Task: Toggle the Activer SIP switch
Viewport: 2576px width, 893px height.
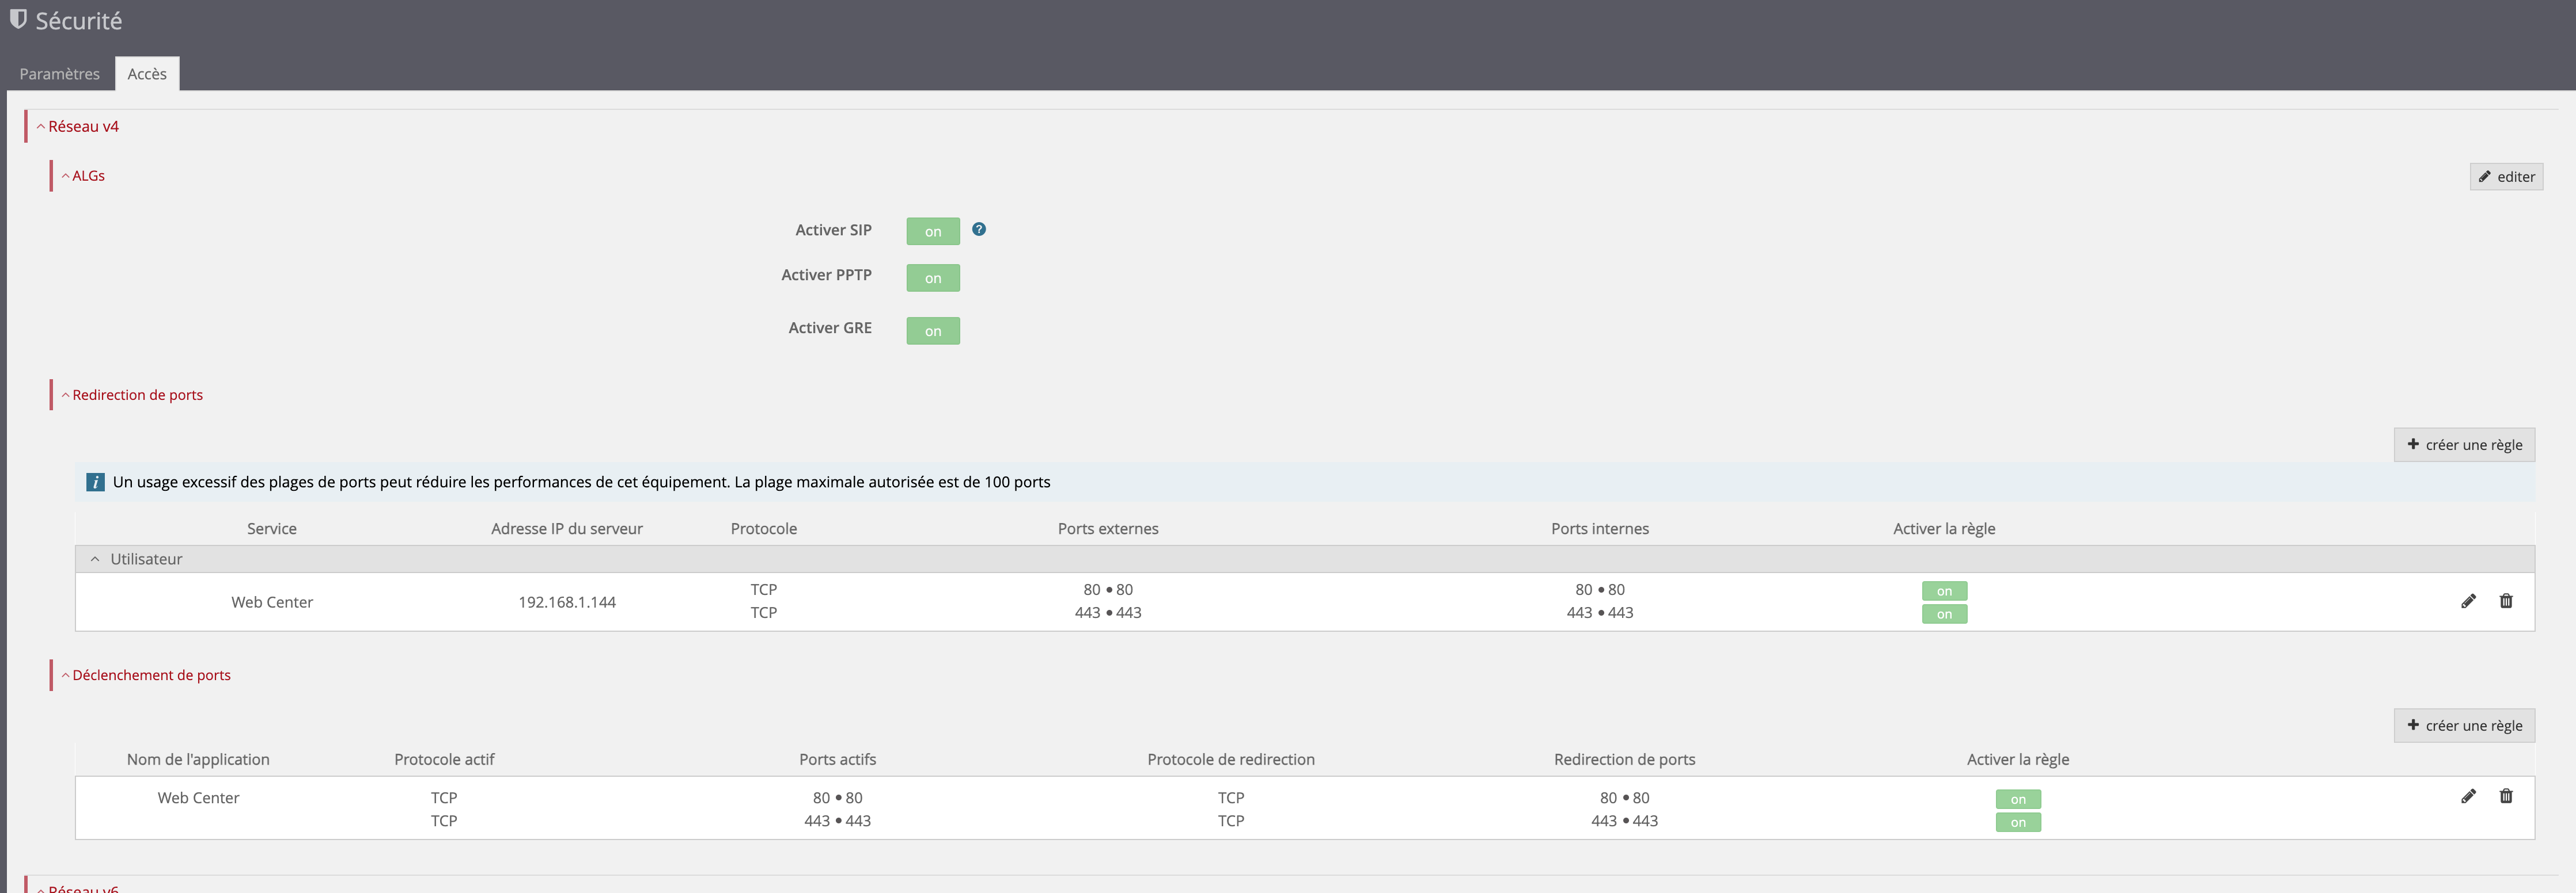Action: point(932,231)
